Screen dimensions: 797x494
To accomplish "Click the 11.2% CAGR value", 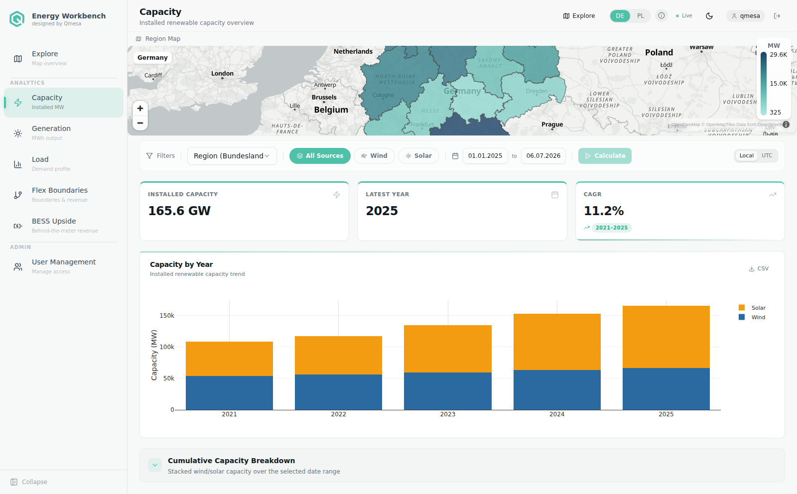I will point(604,211).
